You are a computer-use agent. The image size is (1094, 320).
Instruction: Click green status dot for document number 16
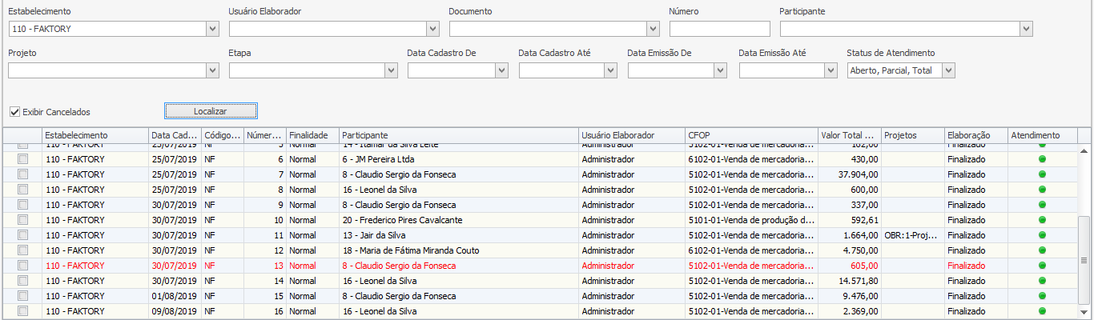click(x=1042, y=311)
